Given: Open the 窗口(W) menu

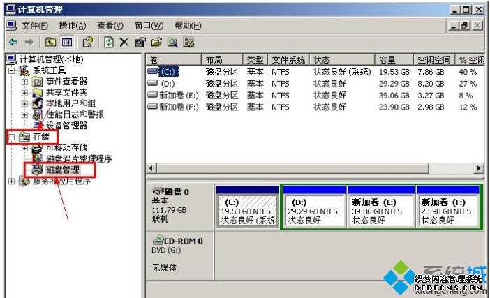Looking at the screenshot, I should point(149,25).
